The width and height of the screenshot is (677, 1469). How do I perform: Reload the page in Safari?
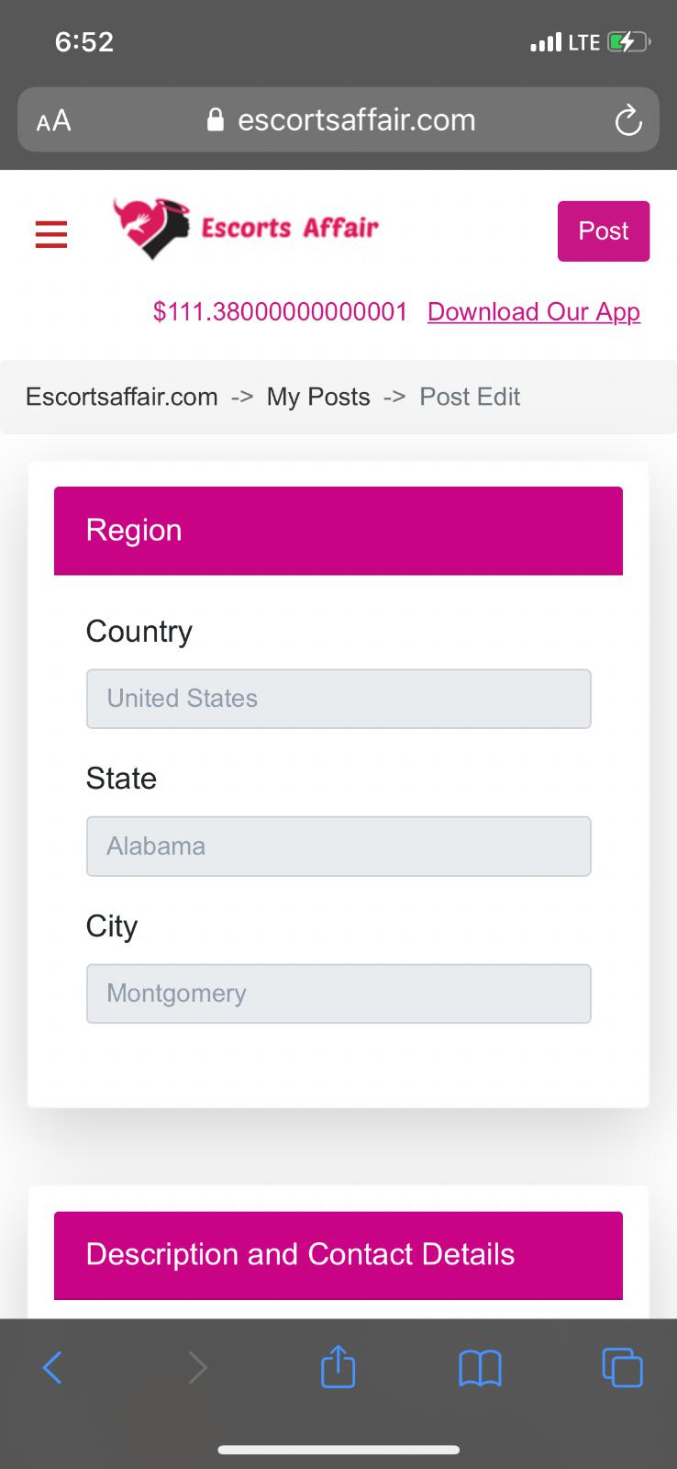coord(627,120)
